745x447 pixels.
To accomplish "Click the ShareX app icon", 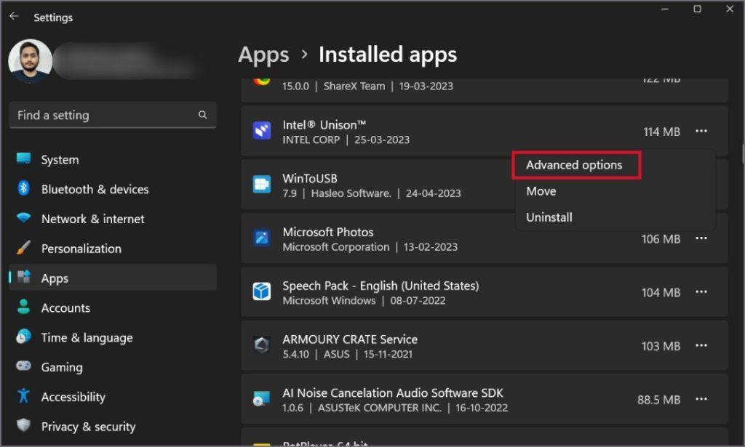I will 262,81.
